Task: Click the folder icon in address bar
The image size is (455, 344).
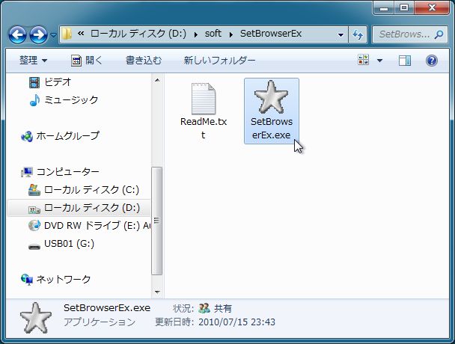Action: (67, 34)
